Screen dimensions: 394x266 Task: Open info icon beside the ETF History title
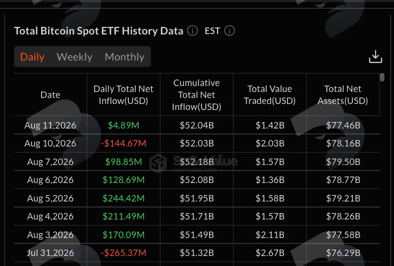[192, 31]
